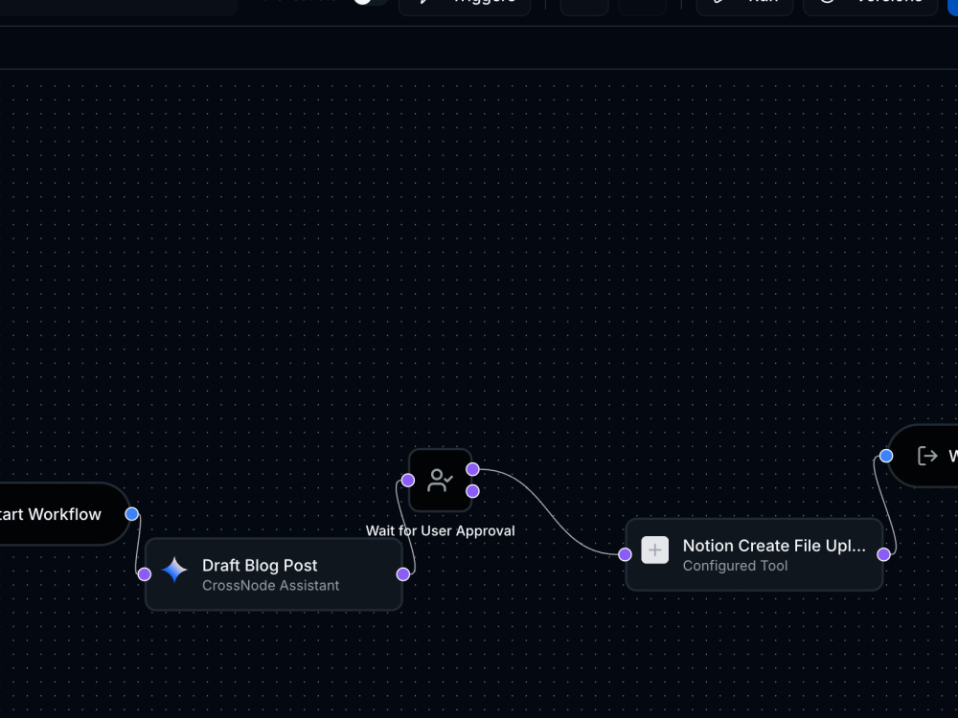Click the sparkle icon on Draft Blog Post

[x=174, y=569]
